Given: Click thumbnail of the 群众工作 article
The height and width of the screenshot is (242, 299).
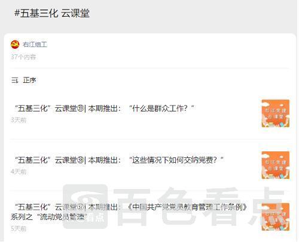Looking at the screenshot, I should pos(276,113).
